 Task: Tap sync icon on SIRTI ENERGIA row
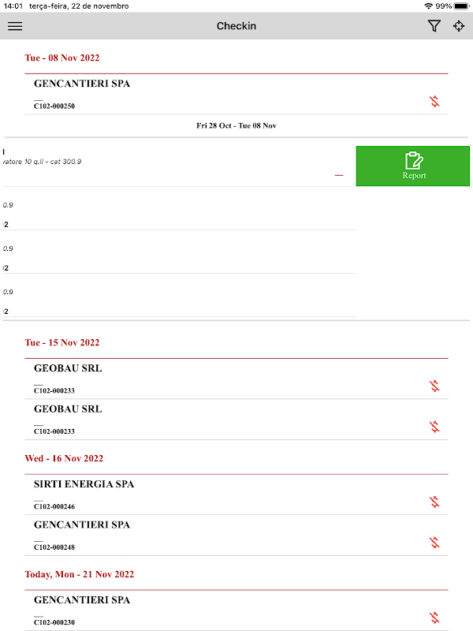coord(434,502)
